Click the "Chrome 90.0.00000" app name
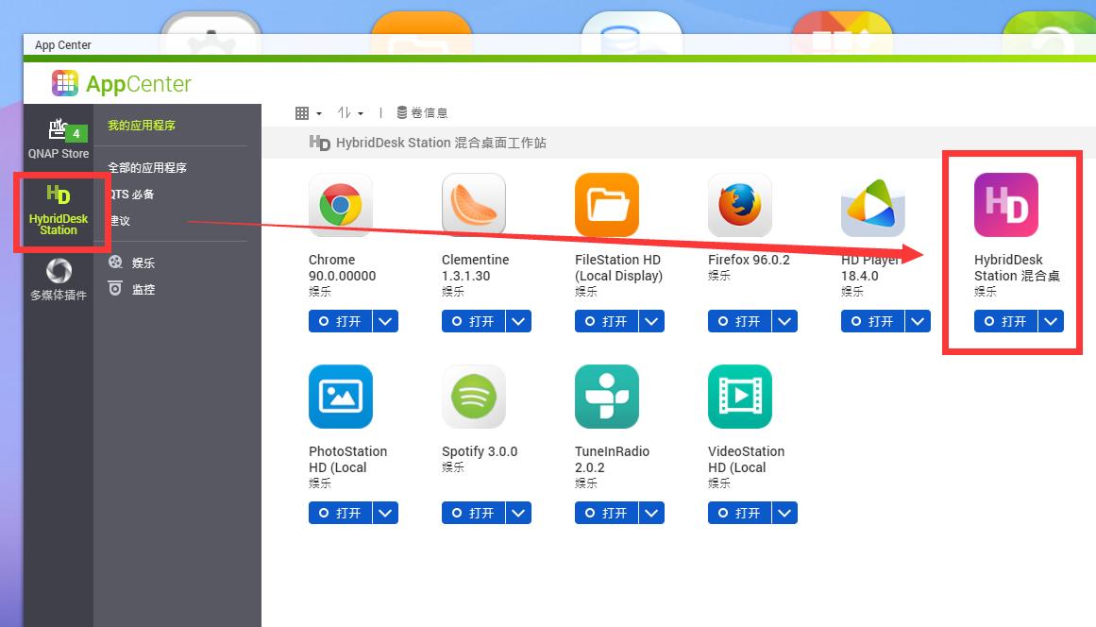 click(x=343, y=268)
